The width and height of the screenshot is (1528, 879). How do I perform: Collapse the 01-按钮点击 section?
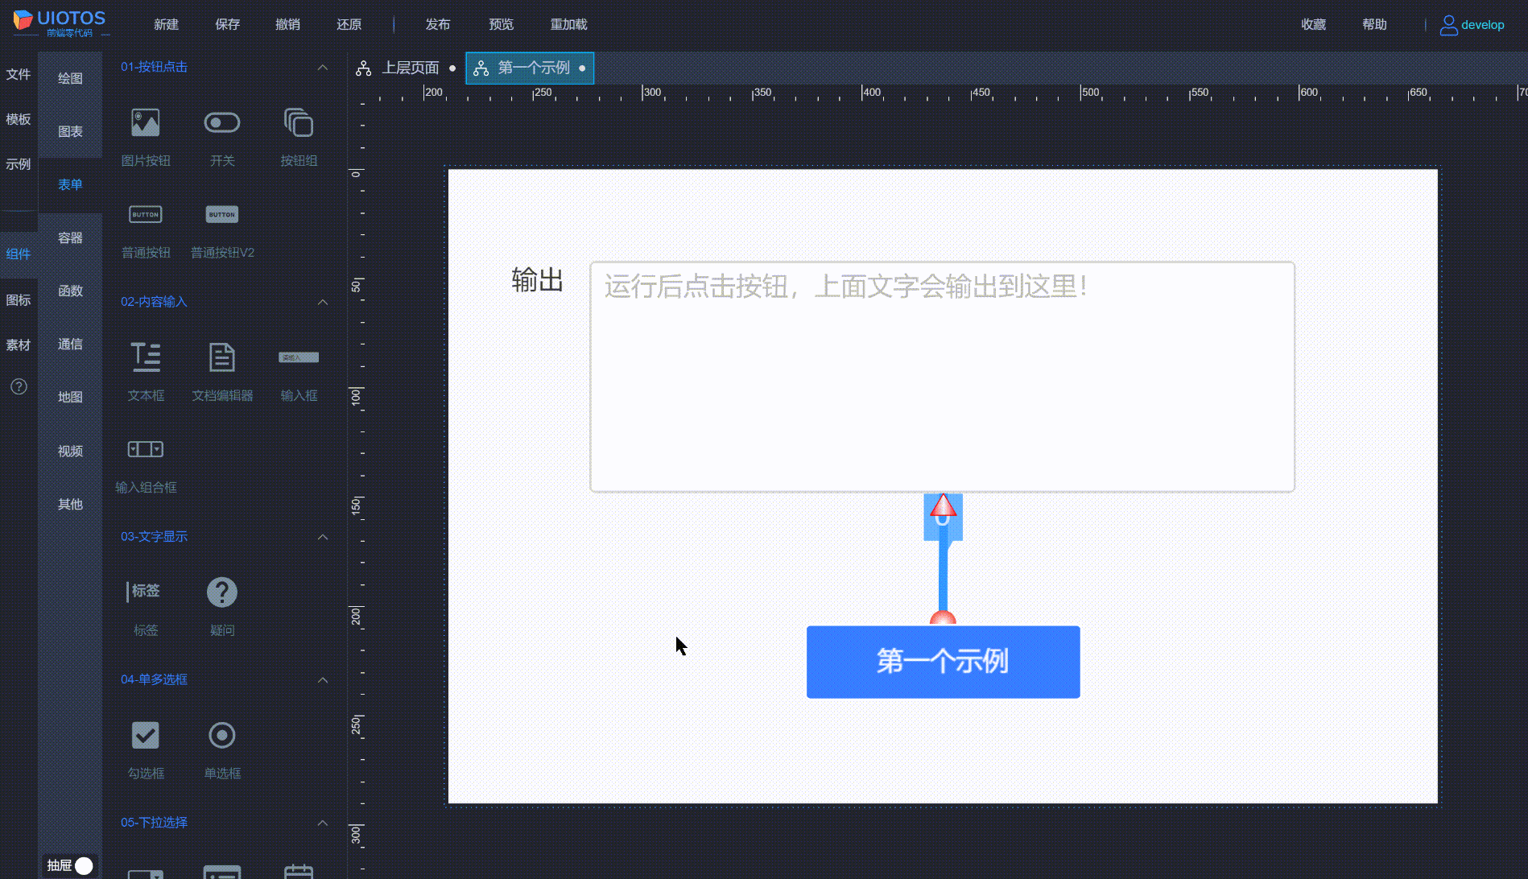[x=323, y=68]
